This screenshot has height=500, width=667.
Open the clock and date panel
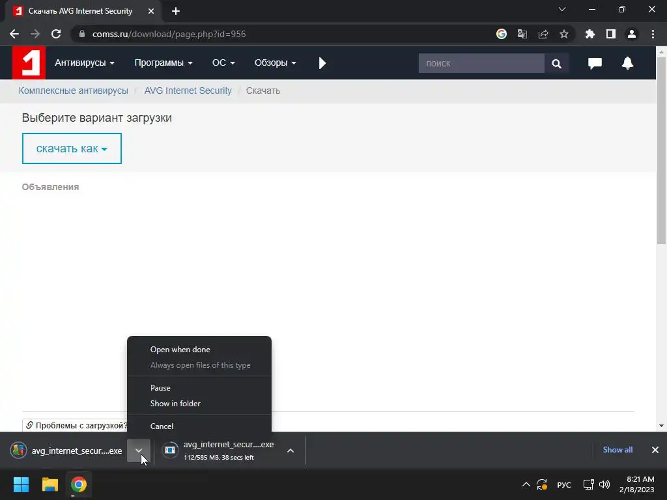point(637,484)
